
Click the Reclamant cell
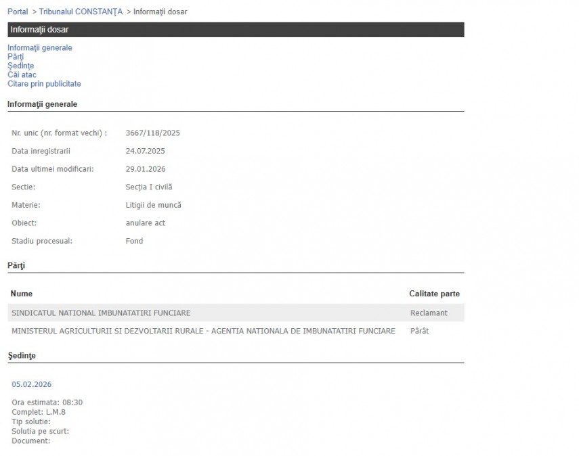[429, 313]
